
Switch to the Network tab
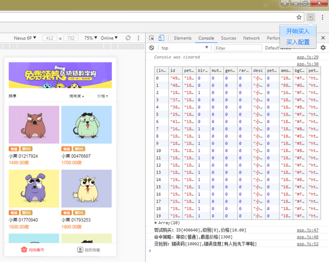251,38
